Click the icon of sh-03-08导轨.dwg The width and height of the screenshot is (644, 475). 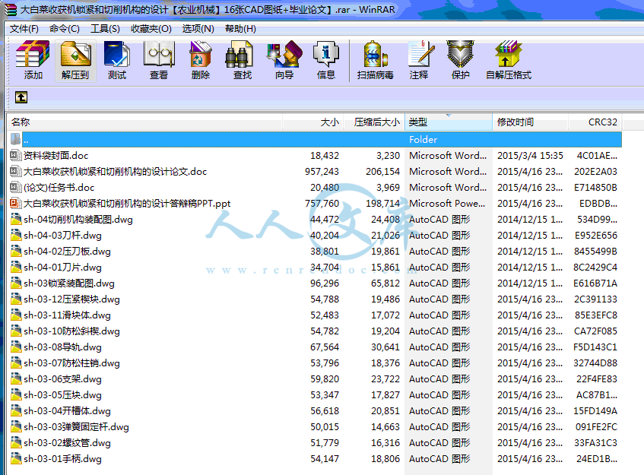16,347
